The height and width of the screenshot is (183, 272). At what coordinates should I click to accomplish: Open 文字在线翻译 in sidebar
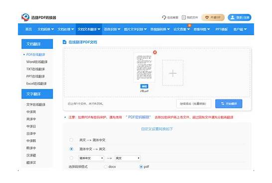[x=36, y=104]
